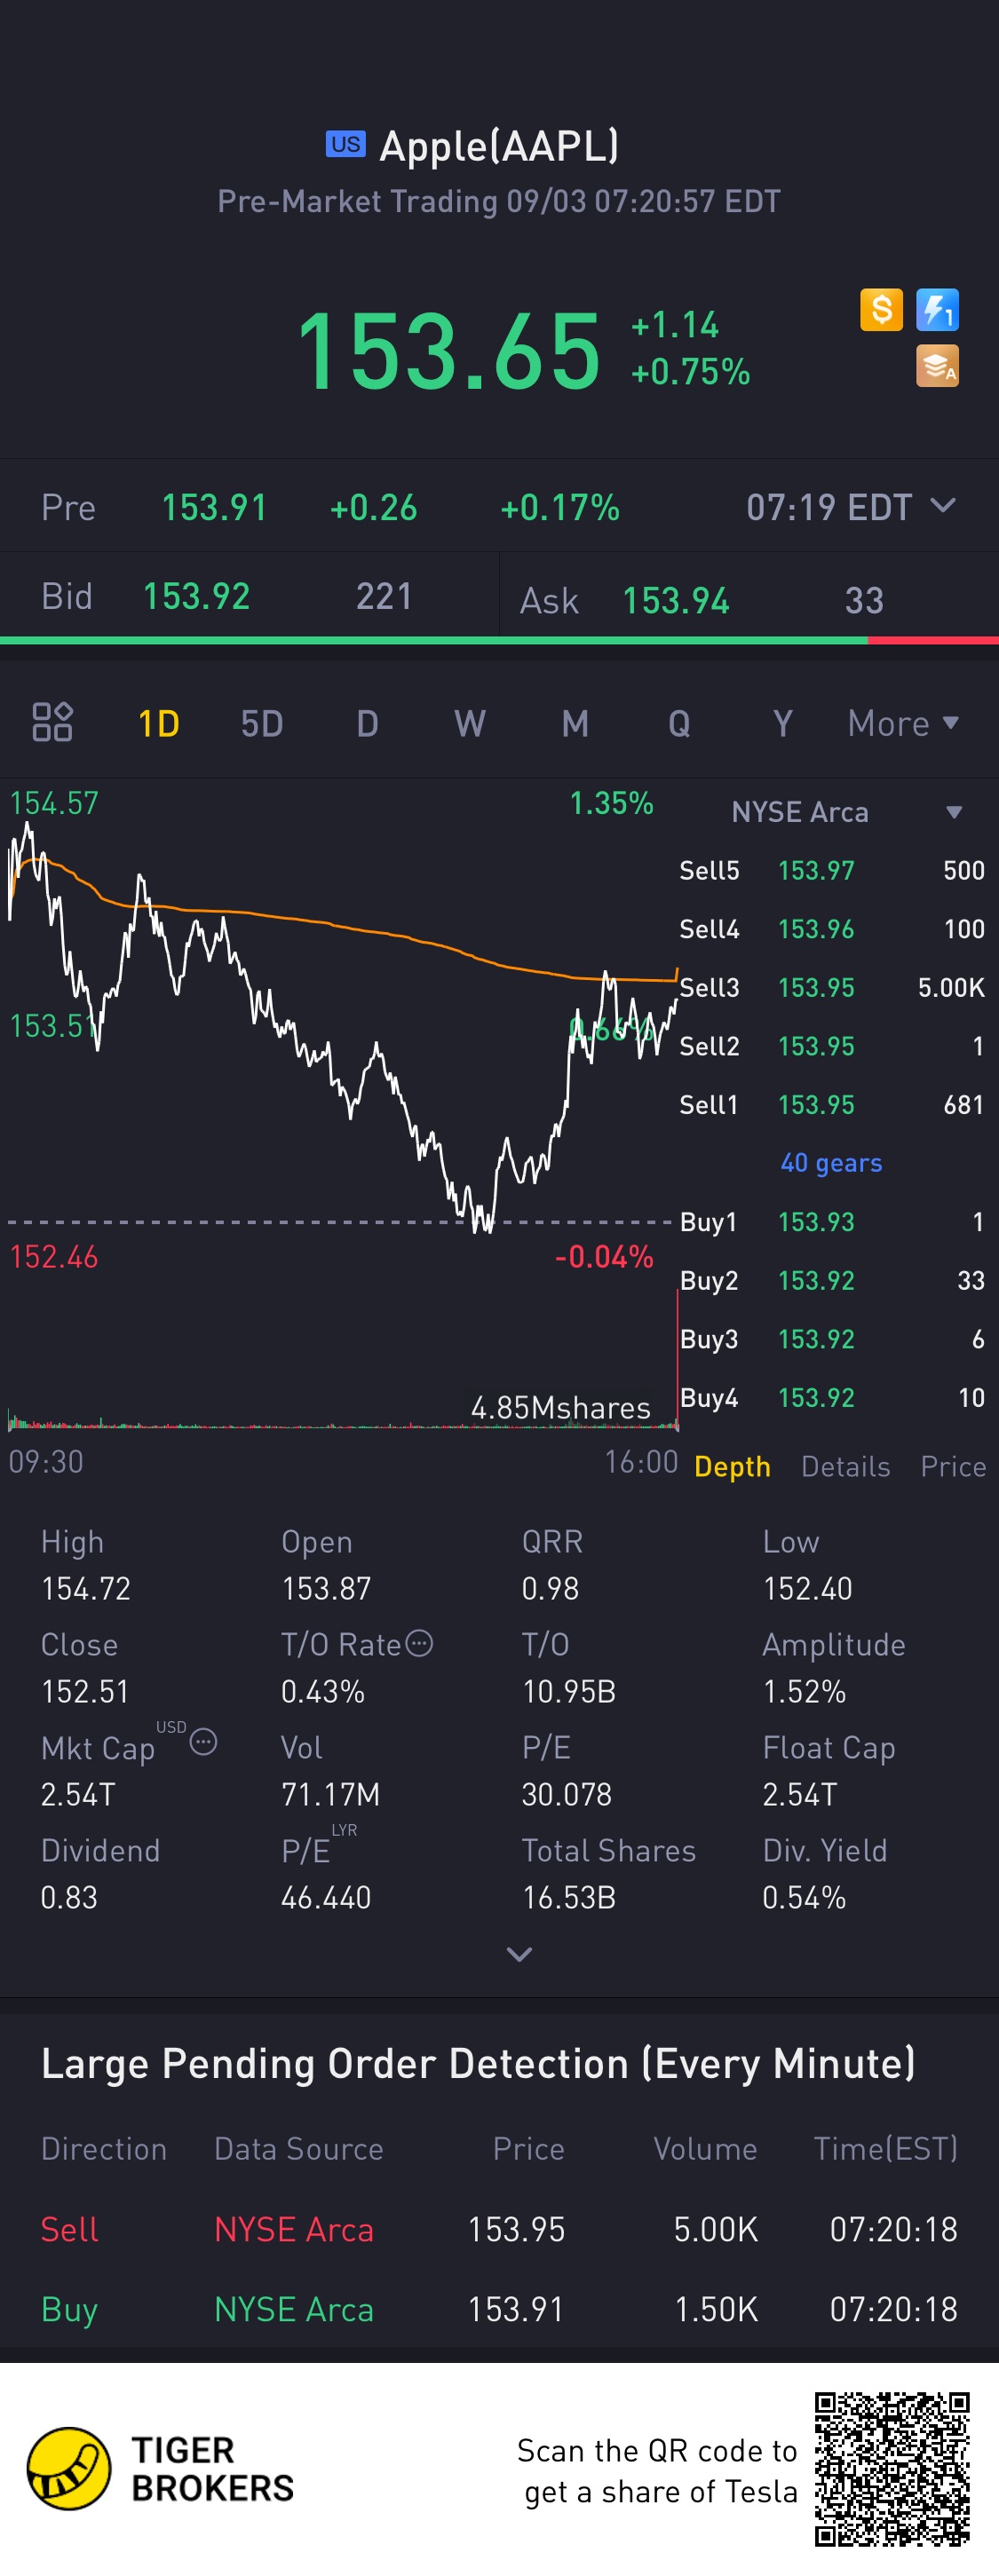Tap the Open value 153.87
This screenshot has height=2576, width=999.
pos(326,1588)
